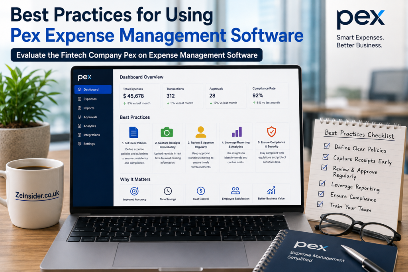The image size is (408, 272).
Task: Click Expense Management Simplified on the notebook
Action: coord(316,256)
